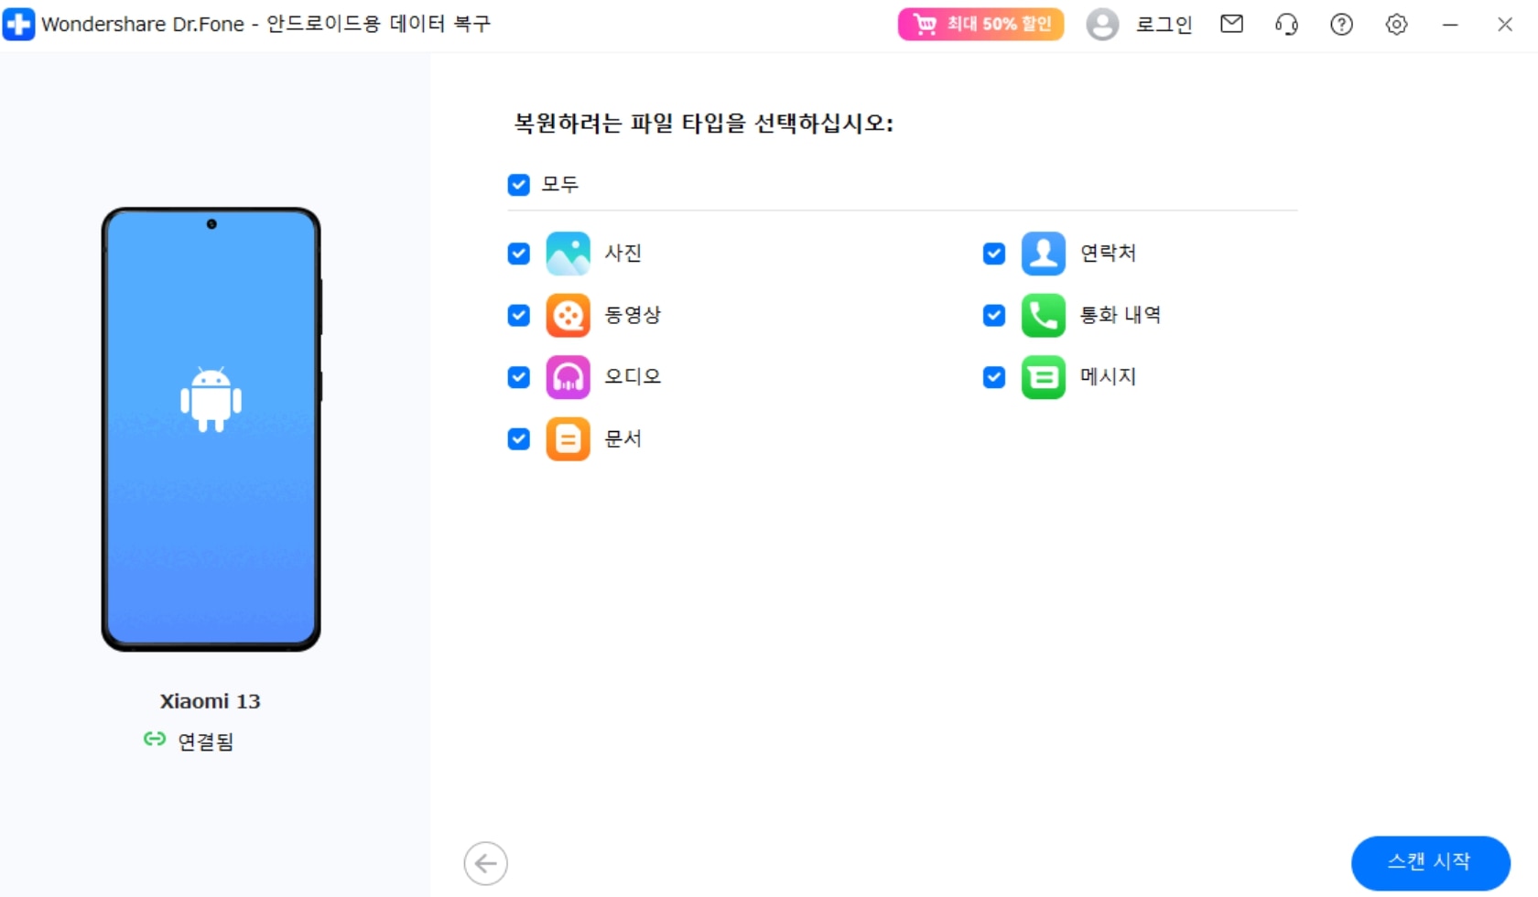The height and width of the screenshot is (897, 1538).
Task: Uncheck the Photos (사진) checkbox
Action: 519,254
